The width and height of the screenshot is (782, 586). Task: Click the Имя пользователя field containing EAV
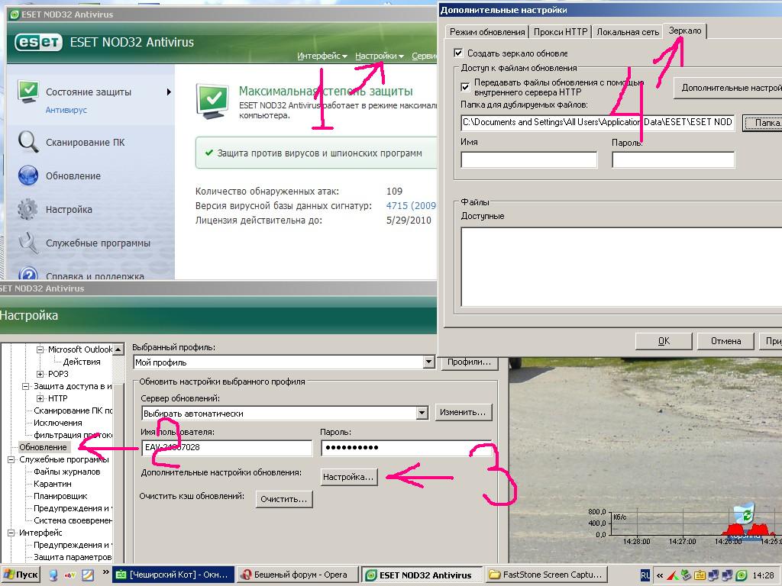(x=227, y=448)
